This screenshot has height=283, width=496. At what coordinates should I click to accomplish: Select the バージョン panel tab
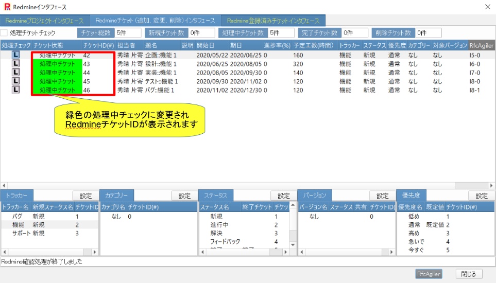tap(315, 196)
